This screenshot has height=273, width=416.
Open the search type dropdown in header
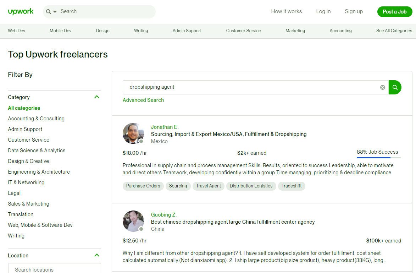[51, 12]
